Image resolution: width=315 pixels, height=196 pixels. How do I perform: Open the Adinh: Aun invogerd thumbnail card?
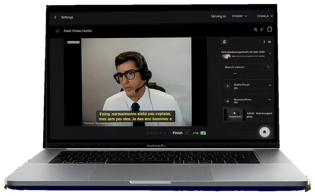point(235,115)
